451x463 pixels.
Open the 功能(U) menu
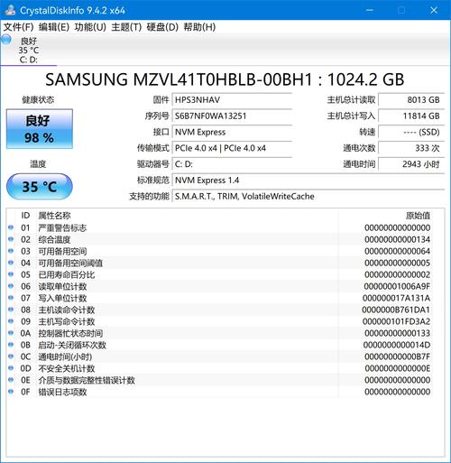tap(90, 27)
